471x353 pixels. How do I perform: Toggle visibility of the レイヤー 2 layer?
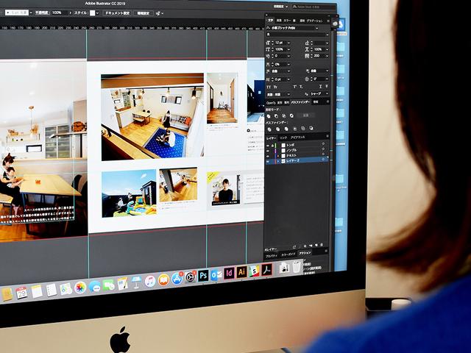tap(267, 160)
